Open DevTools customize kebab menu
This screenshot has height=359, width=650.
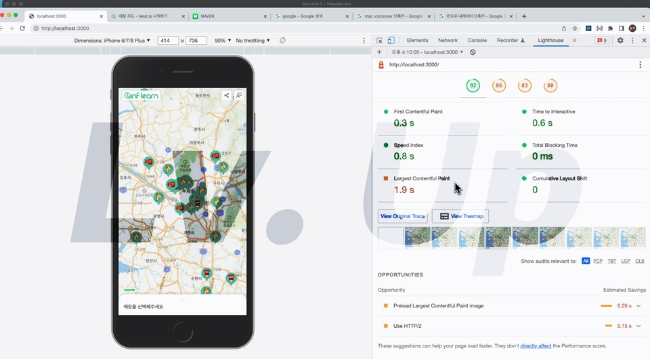pyautogui.click(x=632, y=41)
